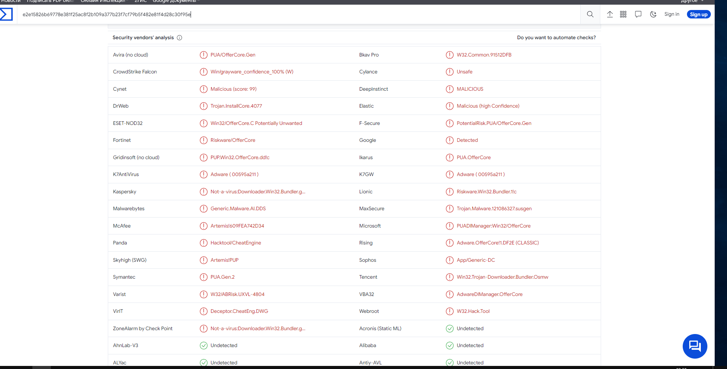Open the apps grid menu icon
Image resolution: width=727 pixels, height=369 pixels.
tap(623, 15)
